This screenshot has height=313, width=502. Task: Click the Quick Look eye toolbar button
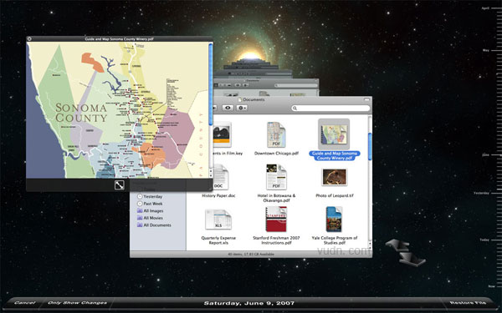[x=228, y=108]
